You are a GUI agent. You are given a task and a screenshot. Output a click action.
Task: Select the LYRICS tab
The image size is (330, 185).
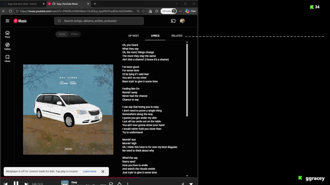click(155, 36)
